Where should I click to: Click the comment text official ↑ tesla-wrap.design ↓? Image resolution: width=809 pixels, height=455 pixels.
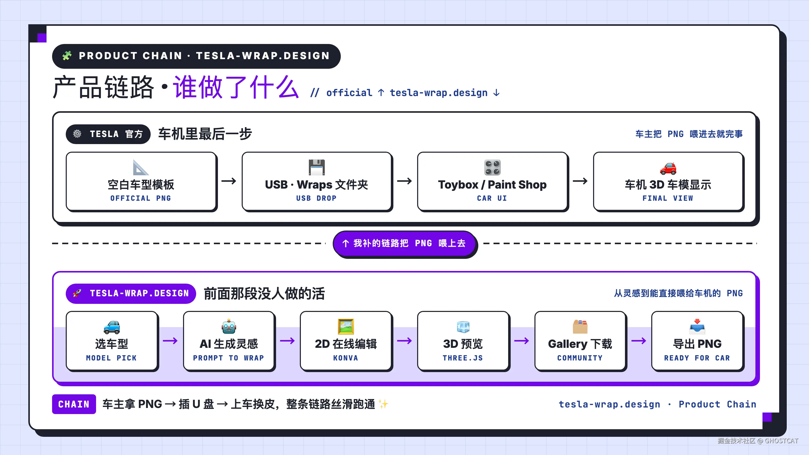point(413,93)
